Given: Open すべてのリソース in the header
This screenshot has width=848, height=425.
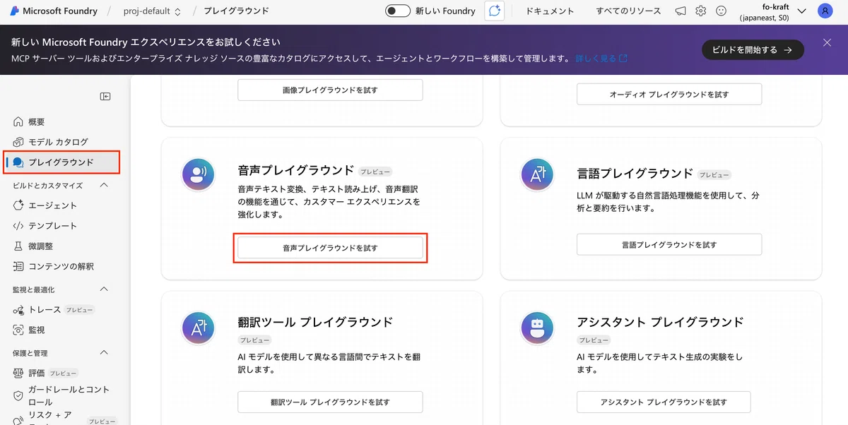Looking at the screenshot, I should point(628,11).
